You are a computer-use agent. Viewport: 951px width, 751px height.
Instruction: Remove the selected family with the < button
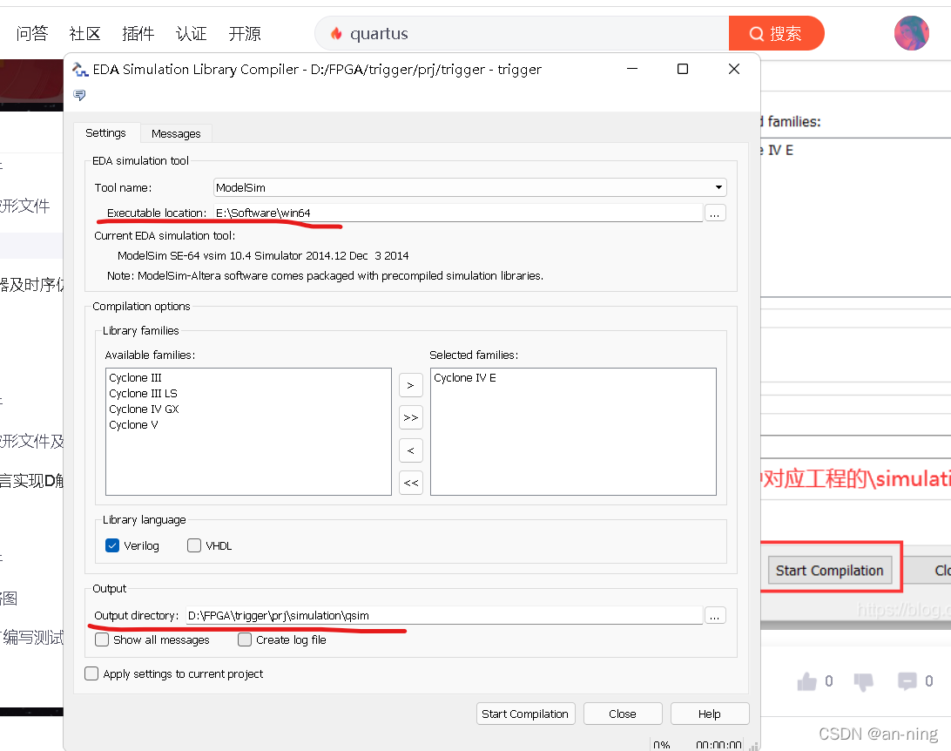pyautogui.click(x=410, y=450)
